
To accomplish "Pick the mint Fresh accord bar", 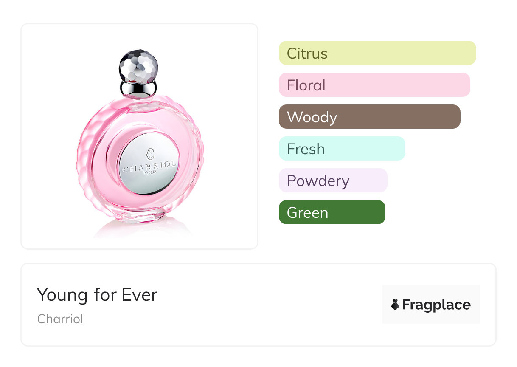I will click(x=342, y=149).
